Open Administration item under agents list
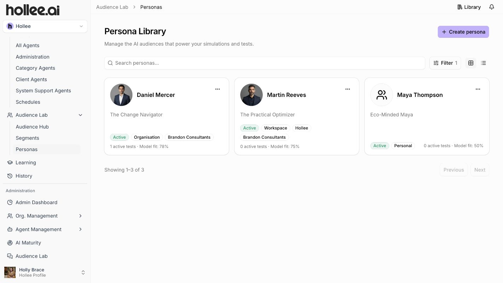 tap(33, 57)
